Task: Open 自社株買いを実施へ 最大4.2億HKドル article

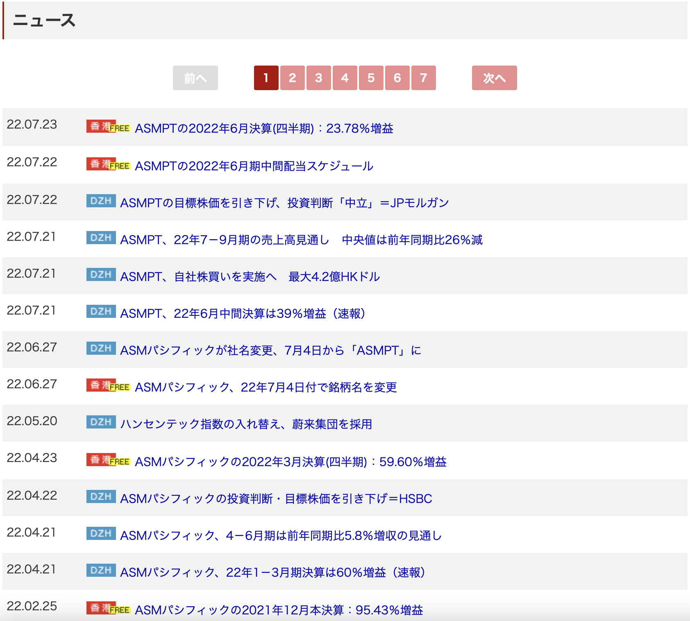Action: click(250, 277)
